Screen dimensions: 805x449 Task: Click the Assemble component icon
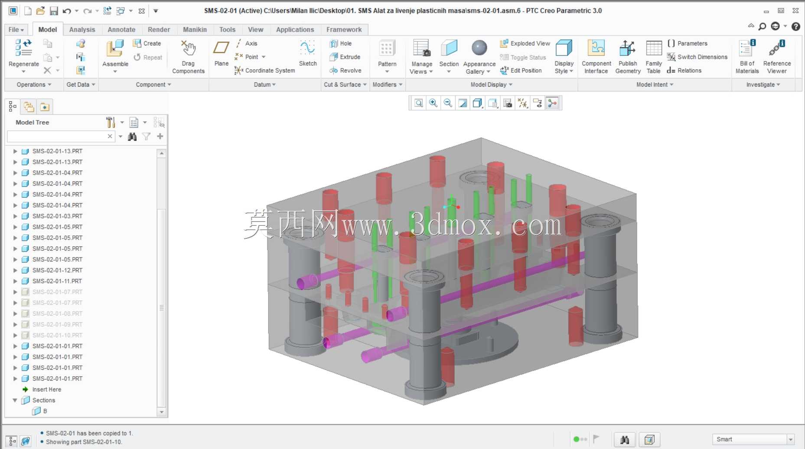pyautogui.click(x=115, y=48)
